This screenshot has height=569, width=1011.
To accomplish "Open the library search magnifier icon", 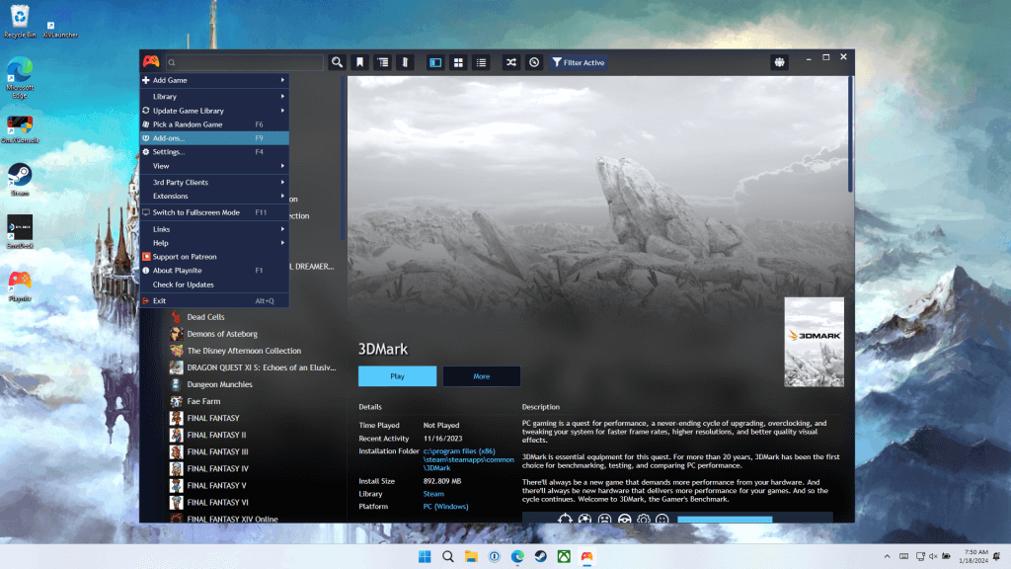I will click(337, 62).
